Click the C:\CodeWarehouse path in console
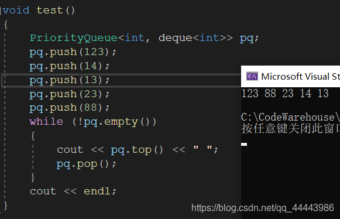The height and width of the screenshot is (219, 340). coord(291,117)
